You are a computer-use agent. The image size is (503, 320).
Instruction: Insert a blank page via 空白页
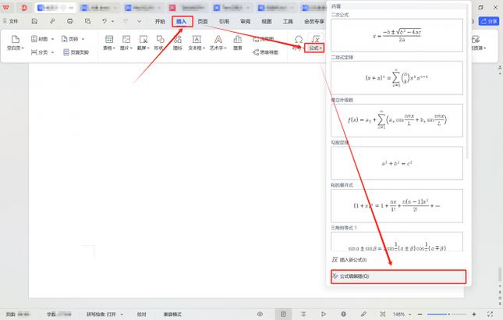[x=15, y=43]
